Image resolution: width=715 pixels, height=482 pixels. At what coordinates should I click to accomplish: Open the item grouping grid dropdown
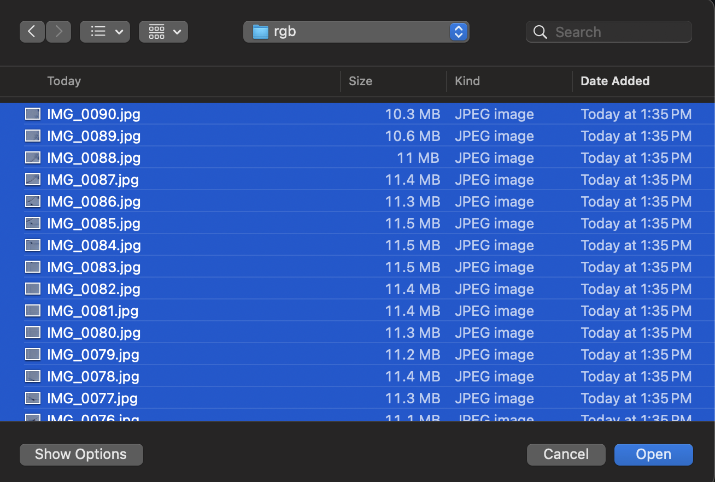pos(163,32)
